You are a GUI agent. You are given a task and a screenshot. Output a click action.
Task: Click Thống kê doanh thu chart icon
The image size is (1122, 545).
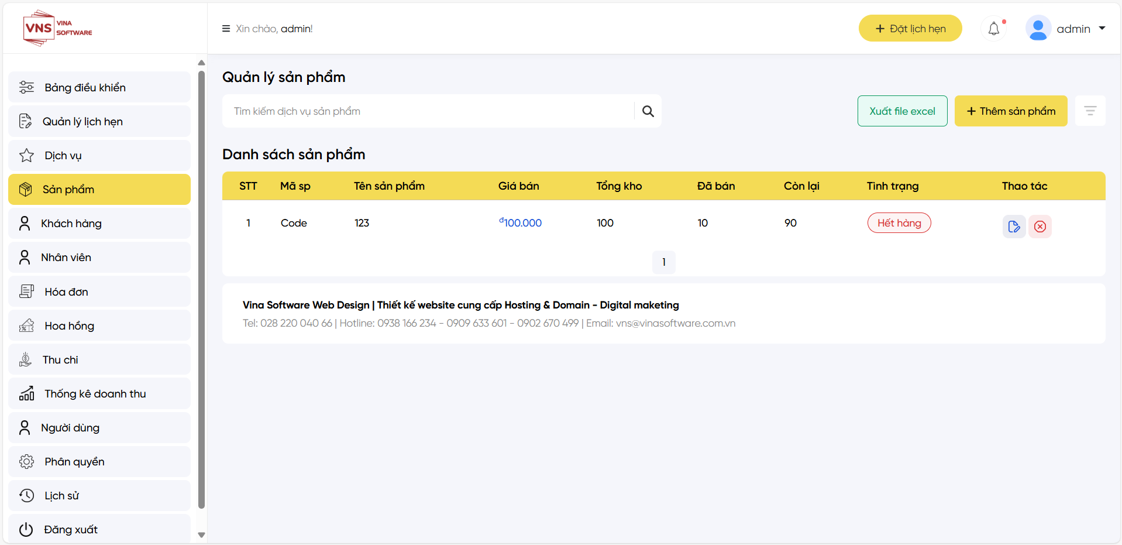tap(27, 393)
